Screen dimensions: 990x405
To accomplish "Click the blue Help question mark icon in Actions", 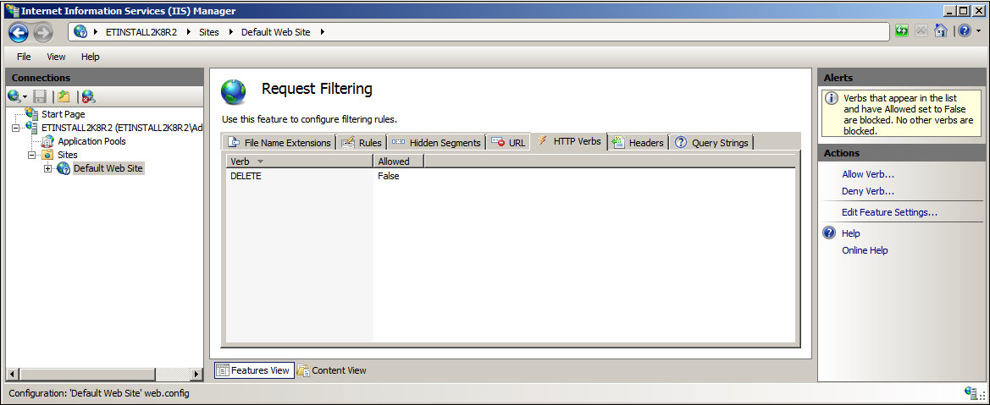I will pos(829,233).
